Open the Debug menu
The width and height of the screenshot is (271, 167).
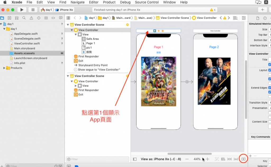[x=125, y=2]
